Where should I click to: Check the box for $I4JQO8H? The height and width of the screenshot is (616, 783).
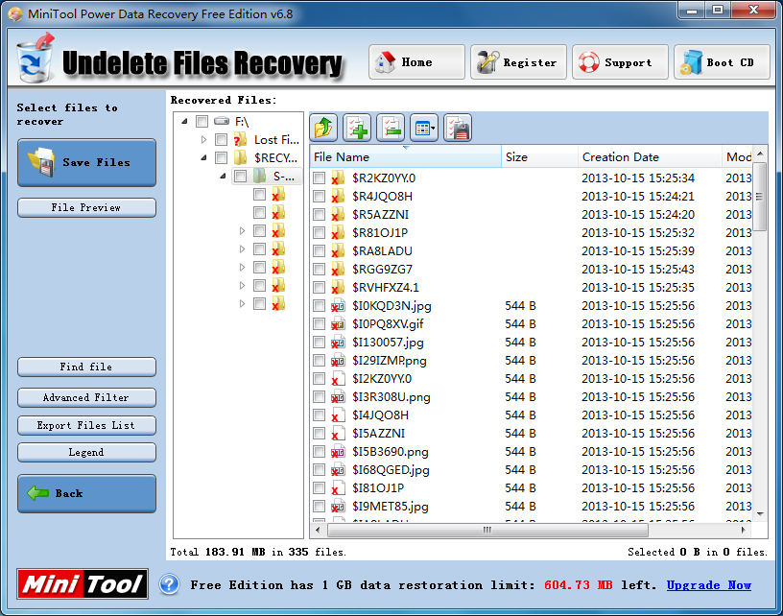click(x=319, y=415)
